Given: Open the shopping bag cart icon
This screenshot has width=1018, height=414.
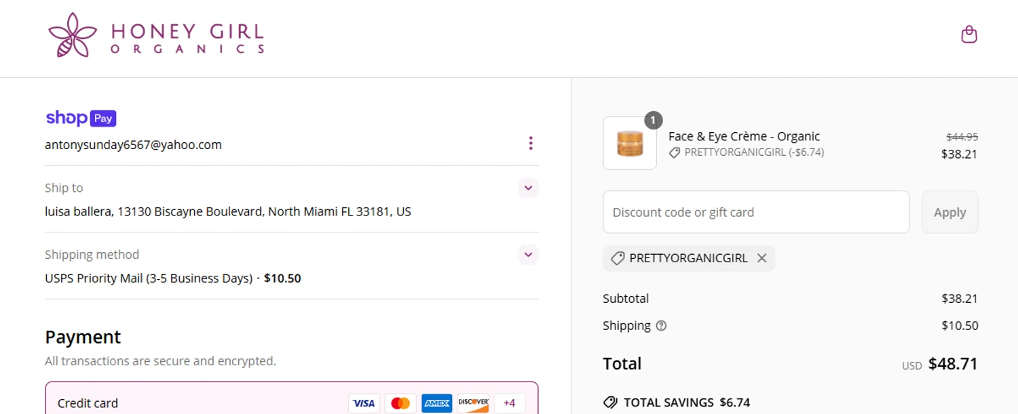Looking at the screenshot, I should 969,34.
